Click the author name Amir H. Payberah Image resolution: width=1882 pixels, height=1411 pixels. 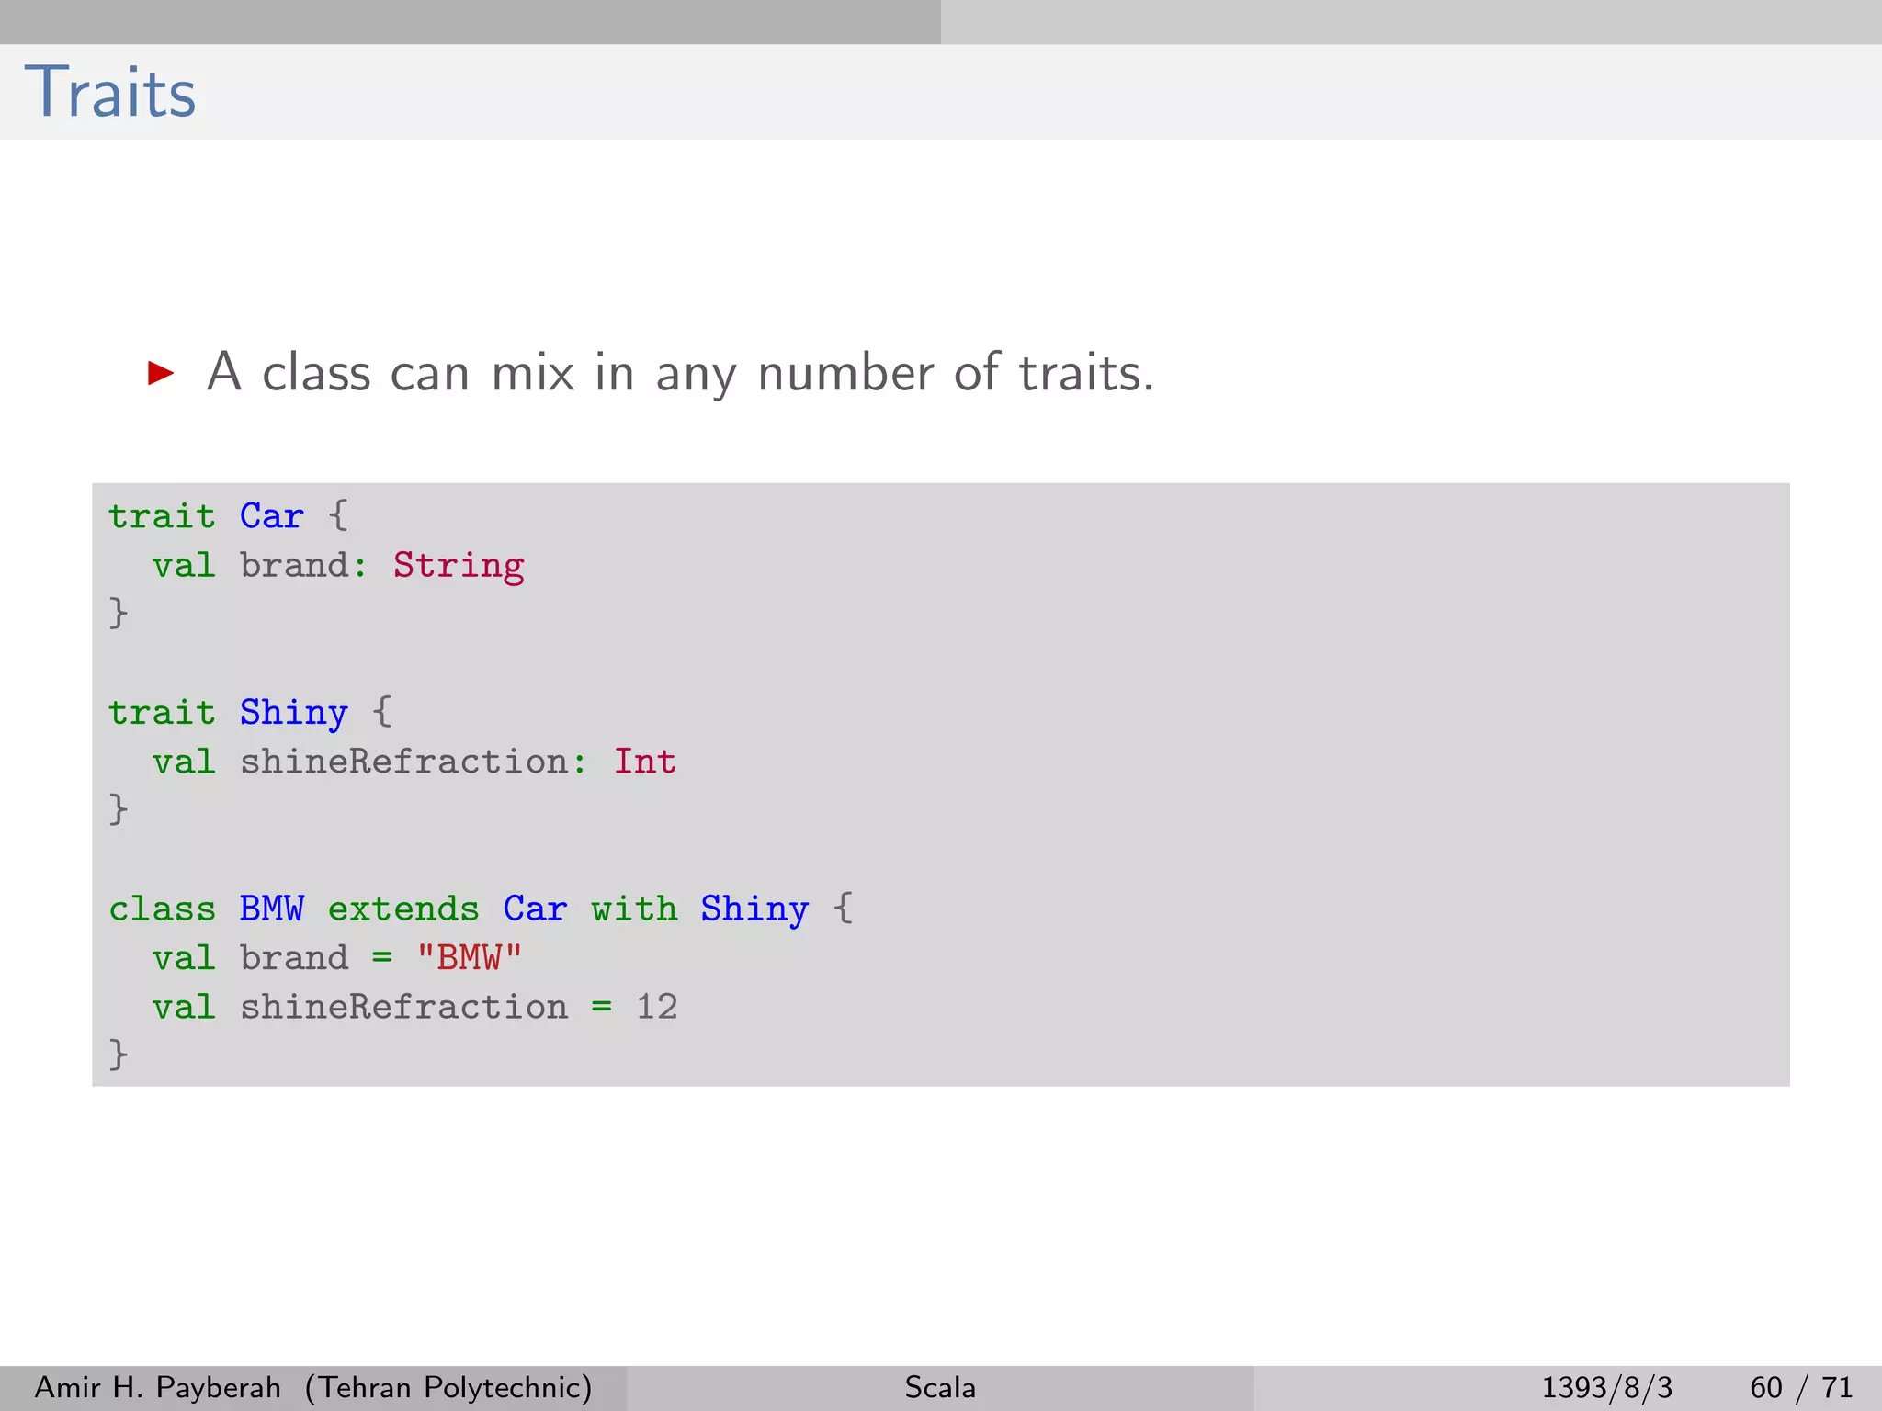157,1387
